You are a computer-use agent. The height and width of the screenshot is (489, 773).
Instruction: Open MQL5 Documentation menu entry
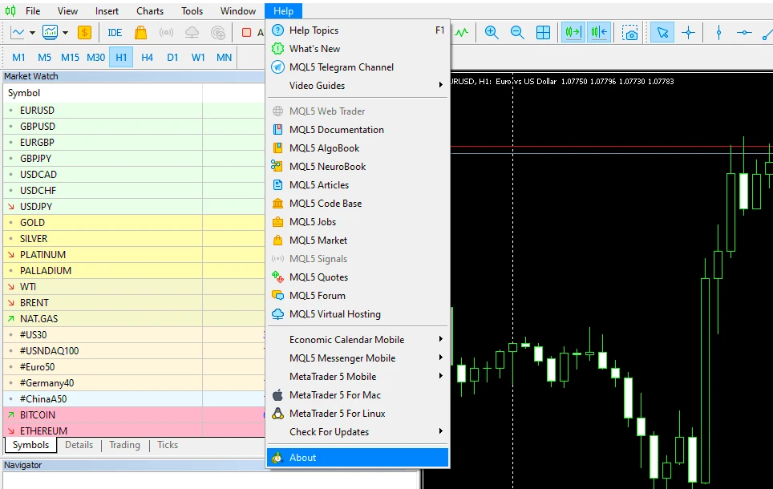pyautogui.click(x=336, y=130)
